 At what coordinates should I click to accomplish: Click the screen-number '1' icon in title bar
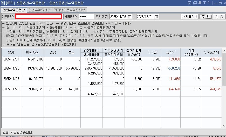click(3, 3)
